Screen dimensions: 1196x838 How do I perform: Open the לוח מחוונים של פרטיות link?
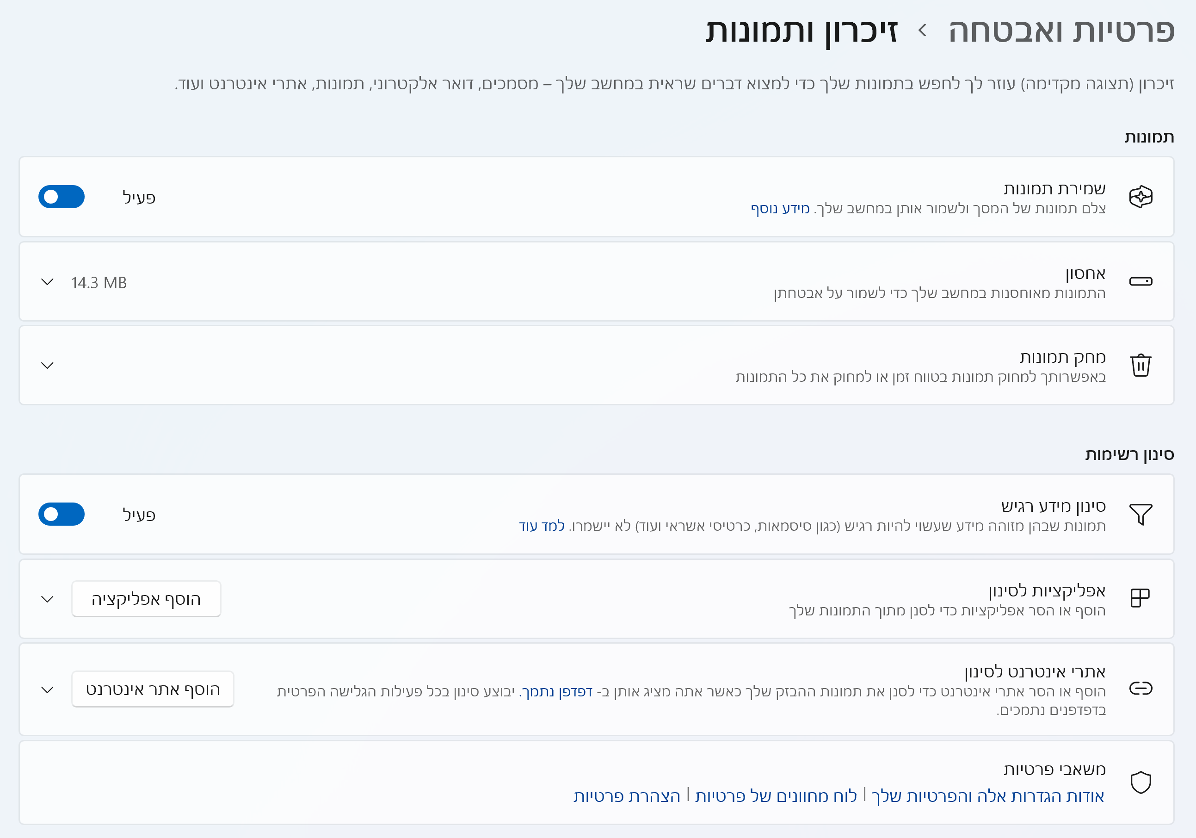click(x=776, y=796)
